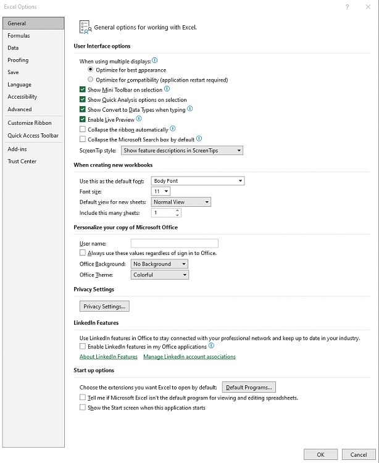Click the Default Programs button
379x463 pixels.
pyautogui.click(x=249, y=388)
